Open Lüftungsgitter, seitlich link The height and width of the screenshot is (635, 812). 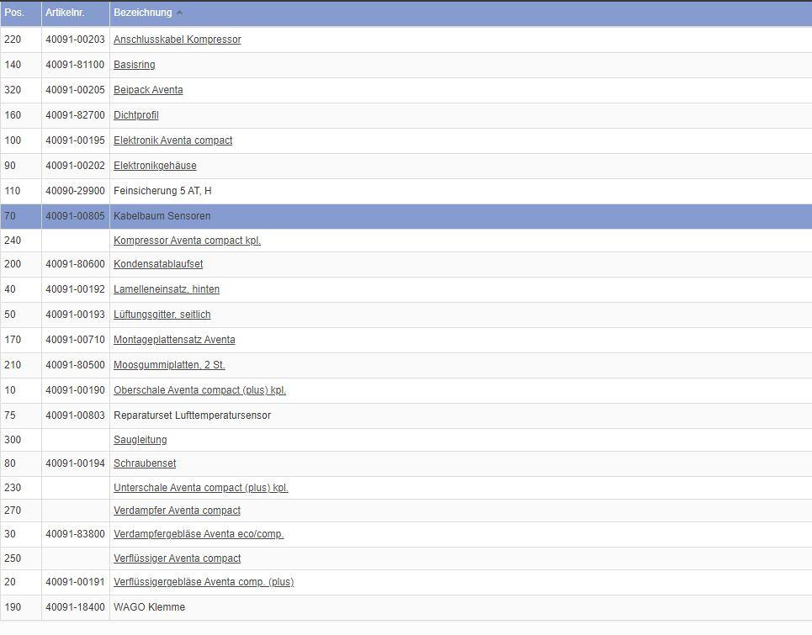pos(162,315)
